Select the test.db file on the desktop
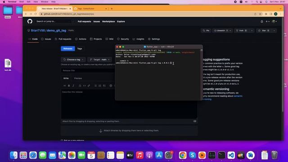The height and width of the screenshot is (162, 288). (x=8, y=65)
